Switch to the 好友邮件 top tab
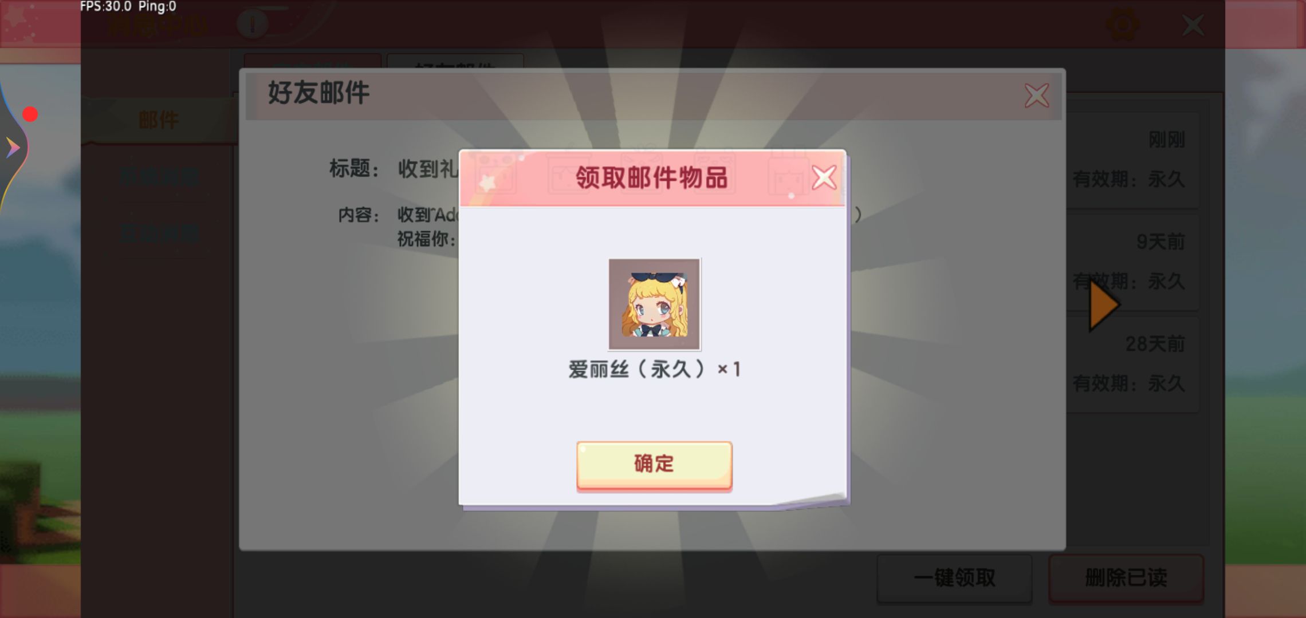This screenshot has width=1306, height=618. 455,62
